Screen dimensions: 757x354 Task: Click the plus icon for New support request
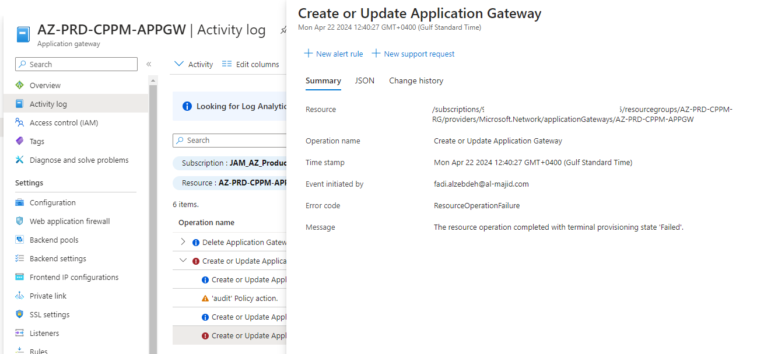coord(376,54)
